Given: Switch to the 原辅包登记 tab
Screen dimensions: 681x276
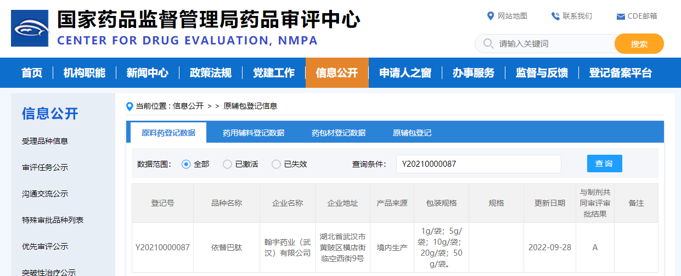Looking at the screenshot, I should [412, 133].
